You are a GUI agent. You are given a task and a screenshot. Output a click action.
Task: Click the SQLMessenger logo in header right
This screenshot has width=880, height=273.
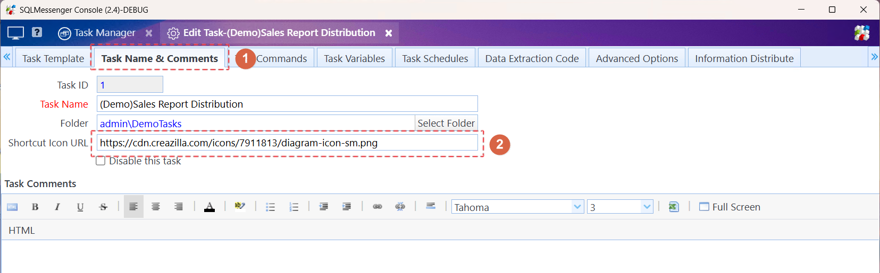click(x=862, y=33)
